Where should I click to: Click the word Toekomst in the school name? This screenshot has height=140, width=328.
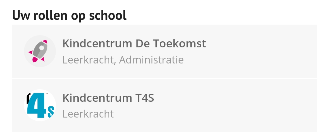click(179, 43)
